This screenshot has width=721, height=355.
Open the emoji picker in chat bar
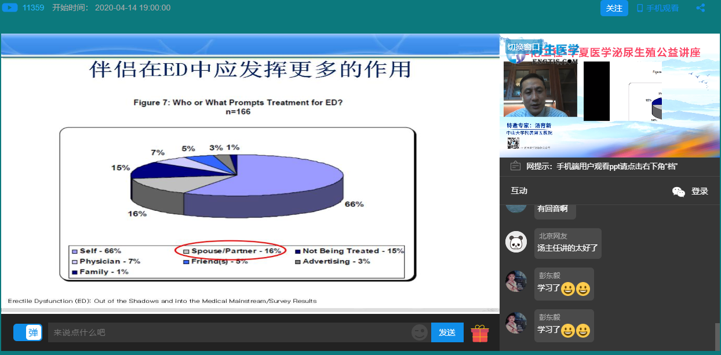tap(419, 332)
